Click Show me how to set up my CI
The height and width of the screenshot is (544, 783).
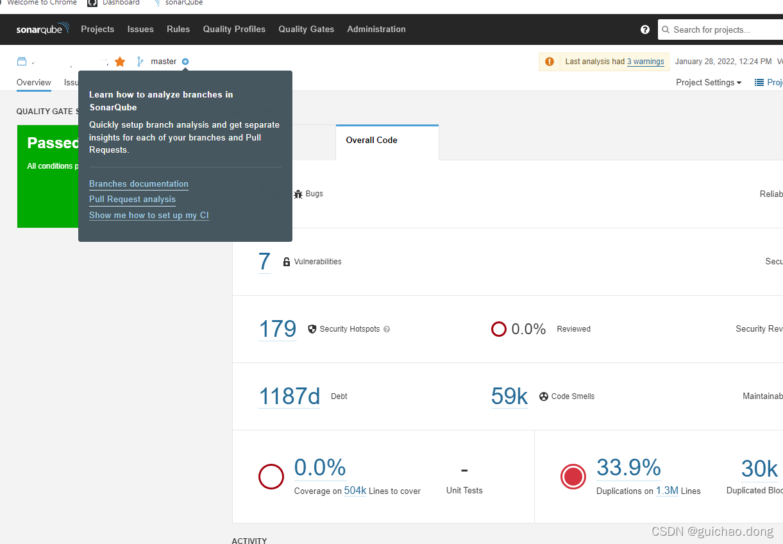[149, 216]
